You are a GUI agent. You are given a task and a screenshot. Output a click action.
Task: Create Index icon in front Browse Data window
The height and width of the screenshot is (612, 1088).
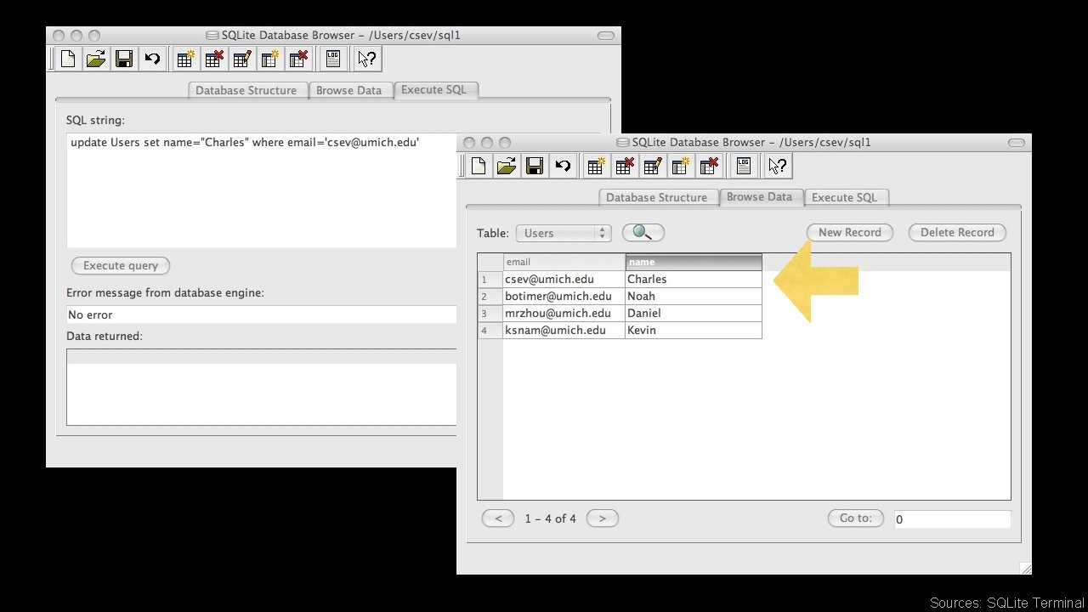(x=681, y=166)
